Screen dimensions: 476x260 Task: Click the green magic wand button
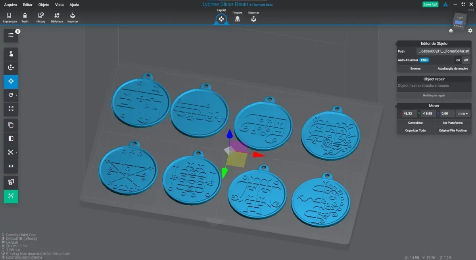click(x=11, y=197)
